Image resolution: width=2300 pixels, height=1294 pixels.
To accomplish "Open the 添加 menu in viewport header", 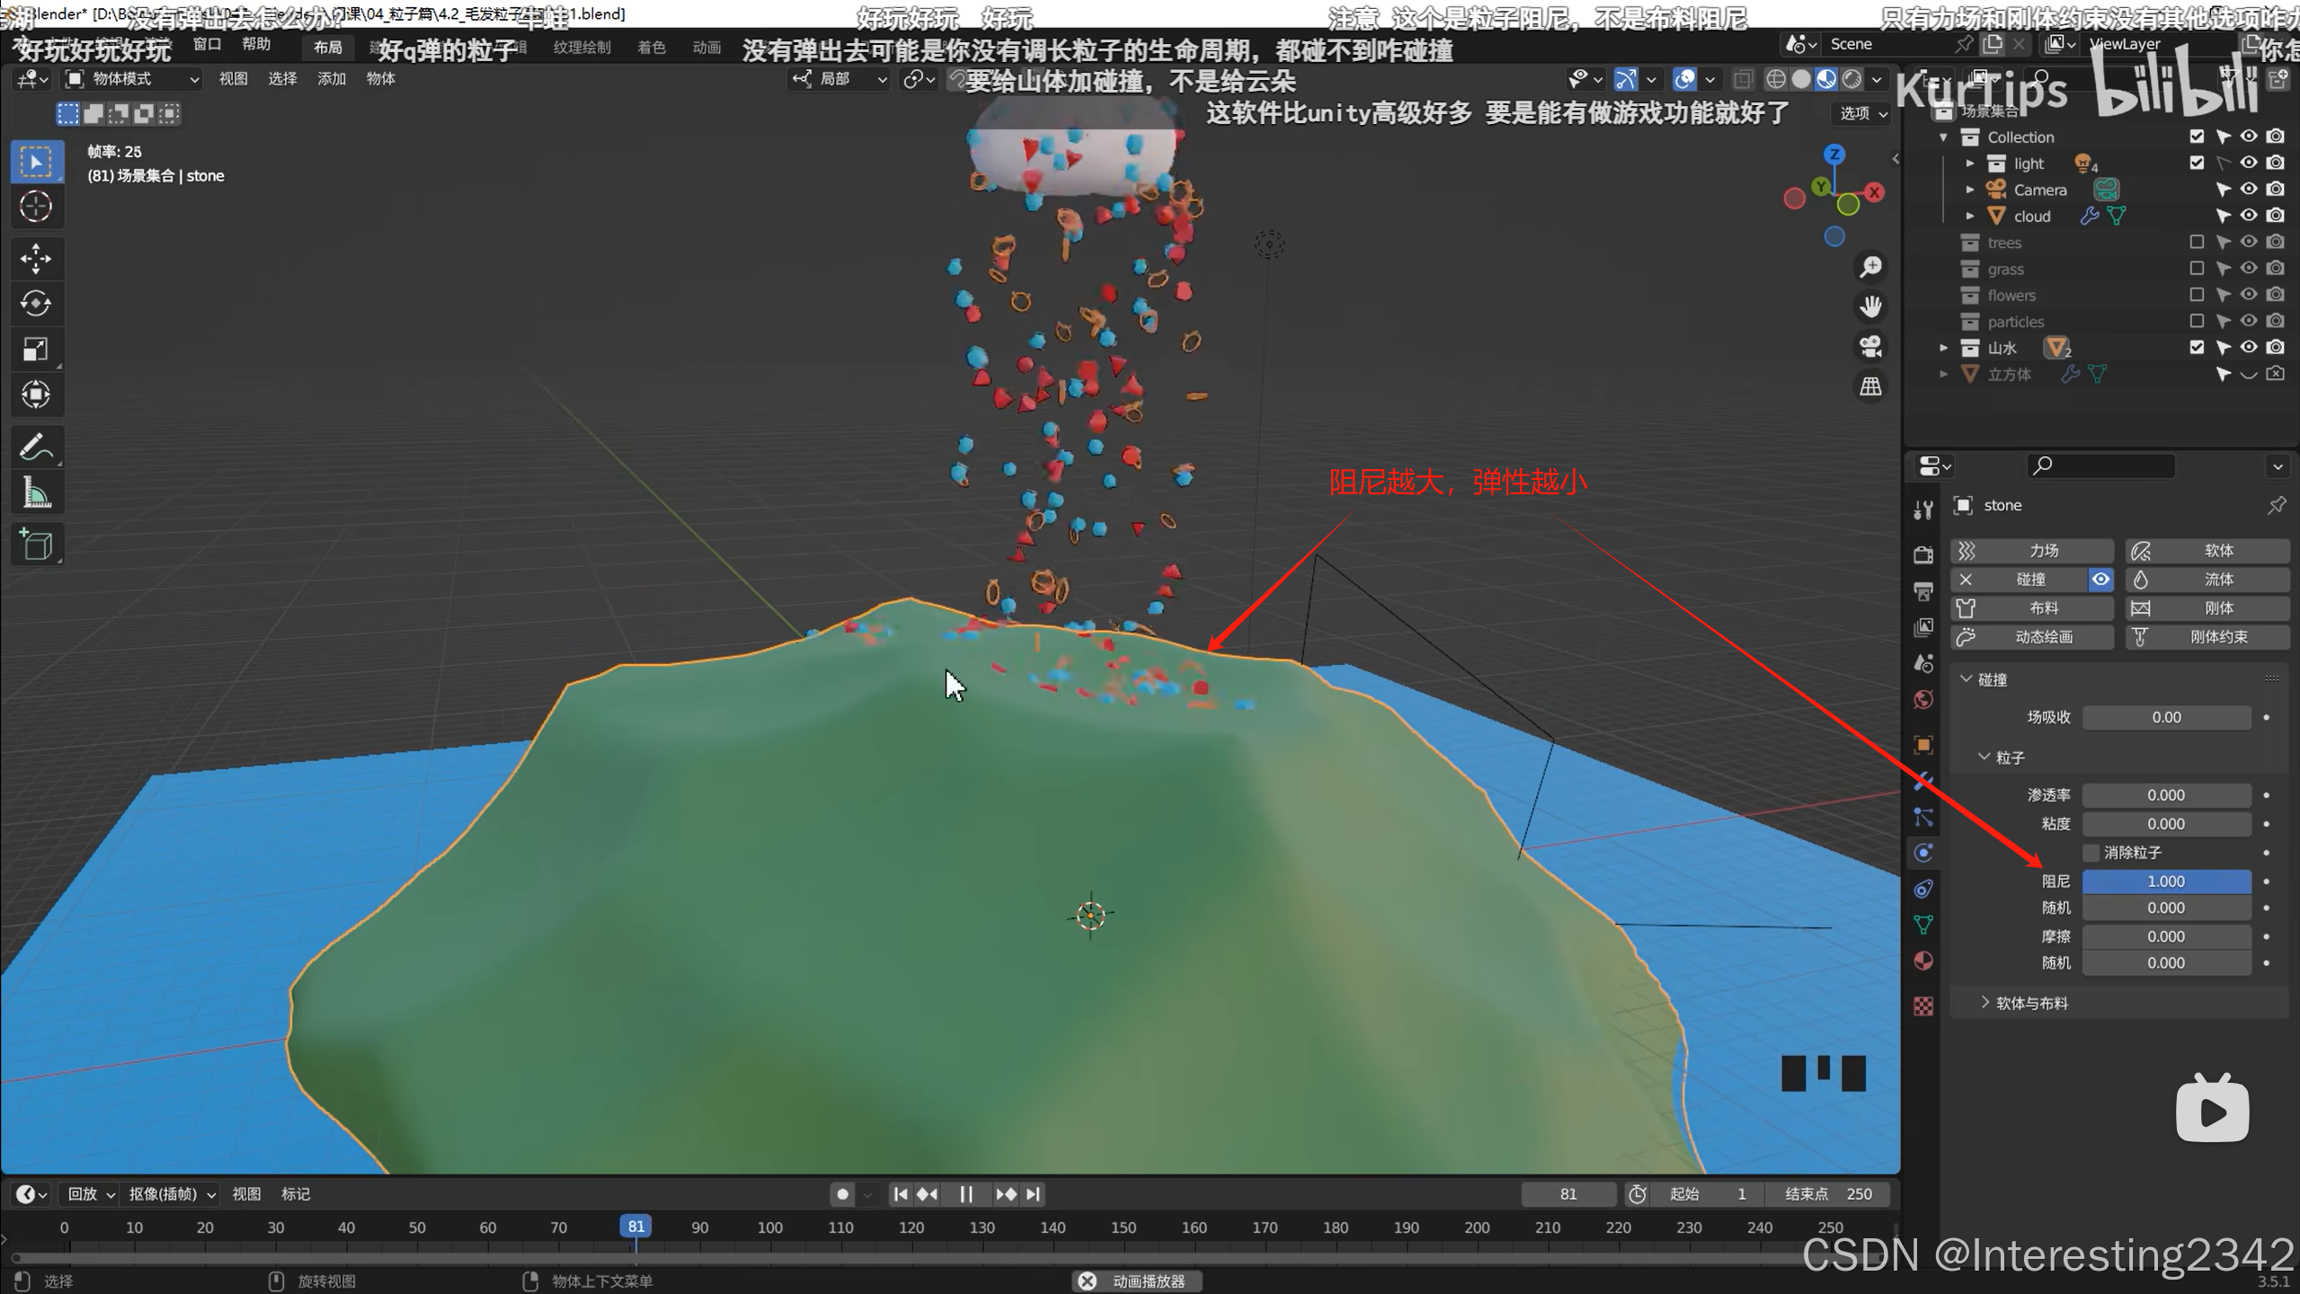I will pos(331,79).
